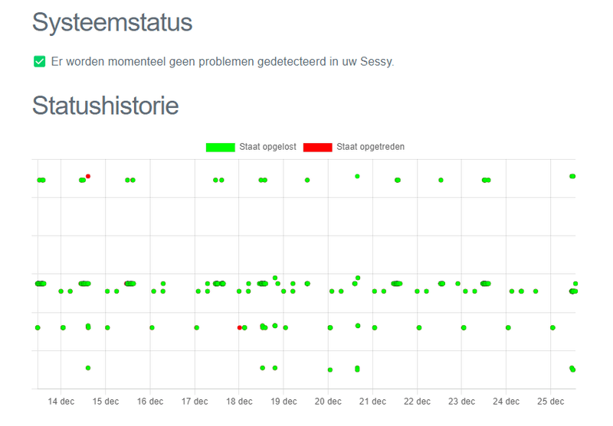Click the '20 dec' axis label
Viewport: 613px width, 426px height.
[x=328, y=402]
